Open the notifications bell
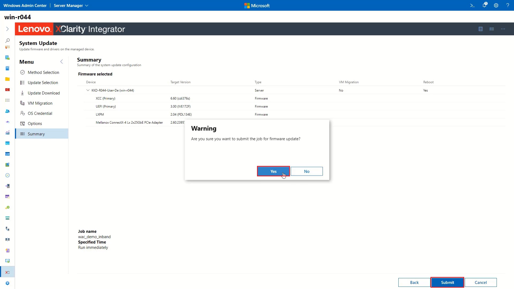The image size is (514, 289). (485, 5)
